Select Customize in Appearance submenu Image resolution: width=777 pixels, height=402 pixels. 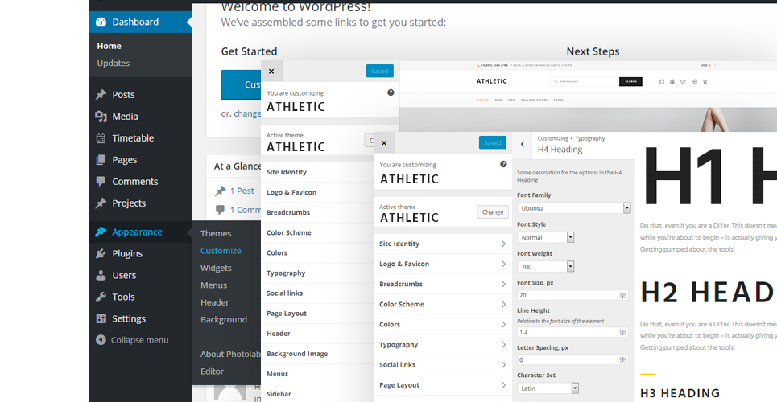coord(221,251)
